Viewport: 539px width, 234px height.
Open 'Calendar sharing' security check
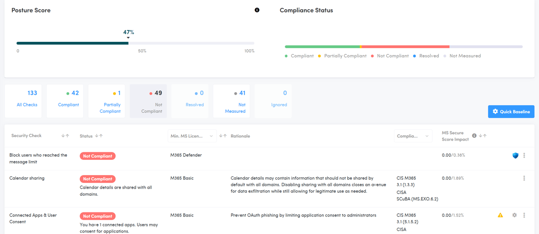pyautogui.click(x=27, y=178)
